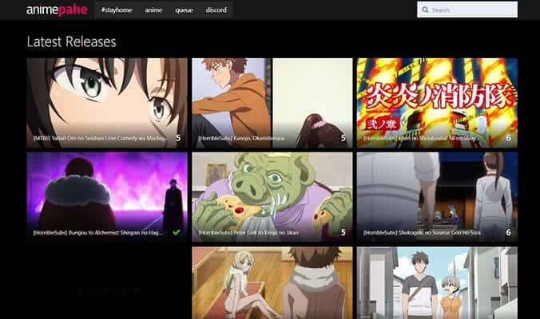Click Kanojo, Okarishimasu title text
This screenshot has height=319, width=540.
[x=241, y=138]
